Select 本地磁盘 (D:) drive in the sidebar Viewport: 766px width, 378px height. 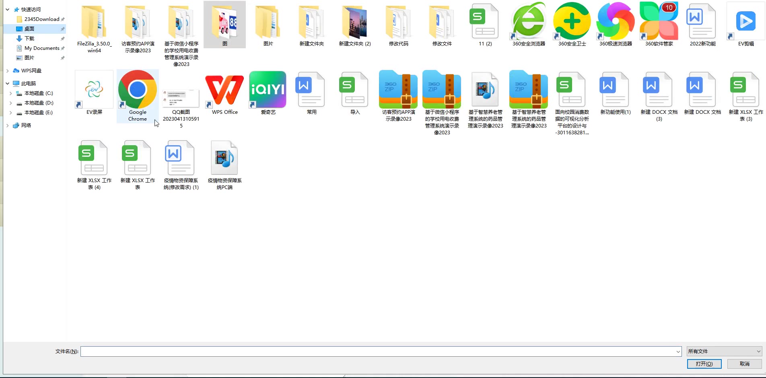(39, 103)
